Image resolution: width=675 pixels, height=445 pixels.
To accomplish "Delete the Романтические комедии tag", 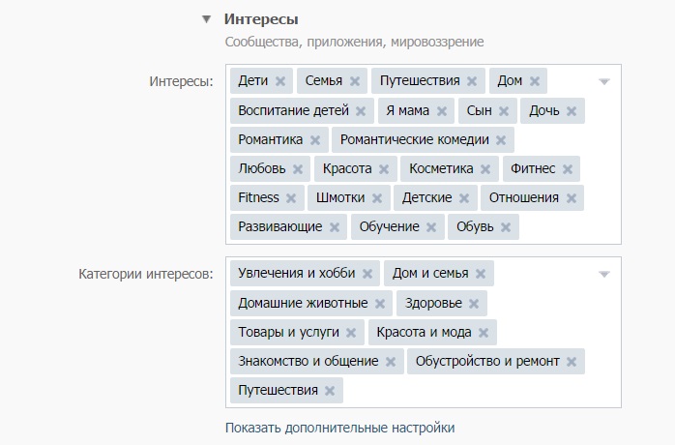I will coord(501,140).
